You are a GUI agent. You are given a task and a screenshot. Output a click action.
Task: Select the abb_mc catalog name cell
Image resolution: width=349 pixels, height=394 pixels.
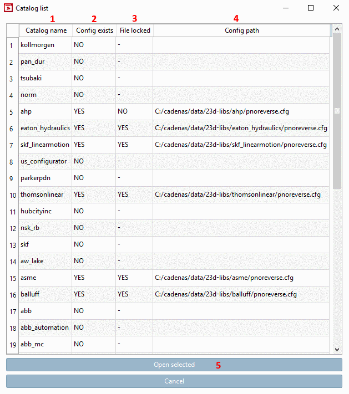click(x=45, y=344)
